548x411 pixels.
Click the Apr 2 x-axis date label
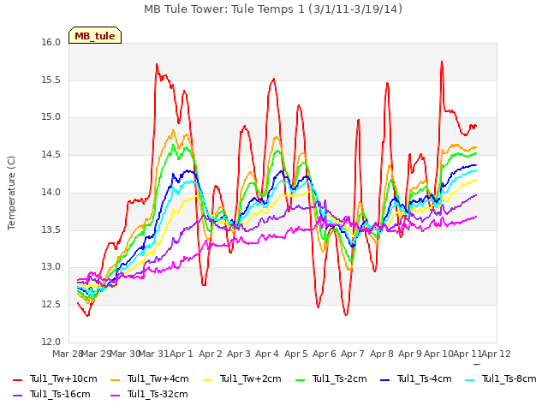[x=211, y=354]
